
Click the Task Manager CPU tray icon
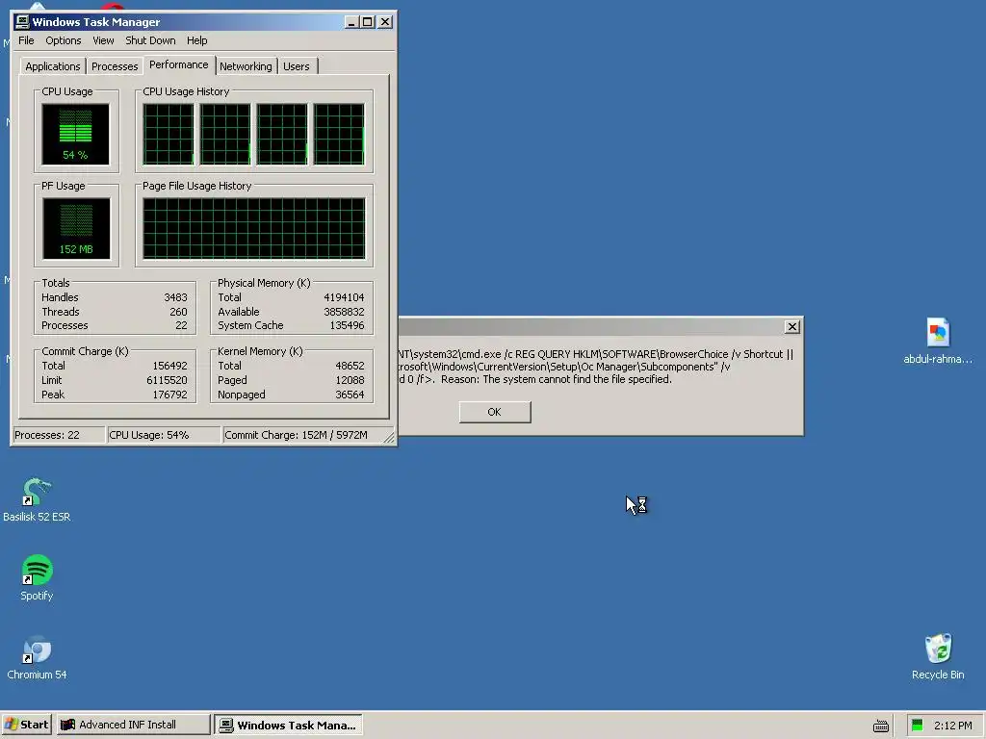[917, 726]
